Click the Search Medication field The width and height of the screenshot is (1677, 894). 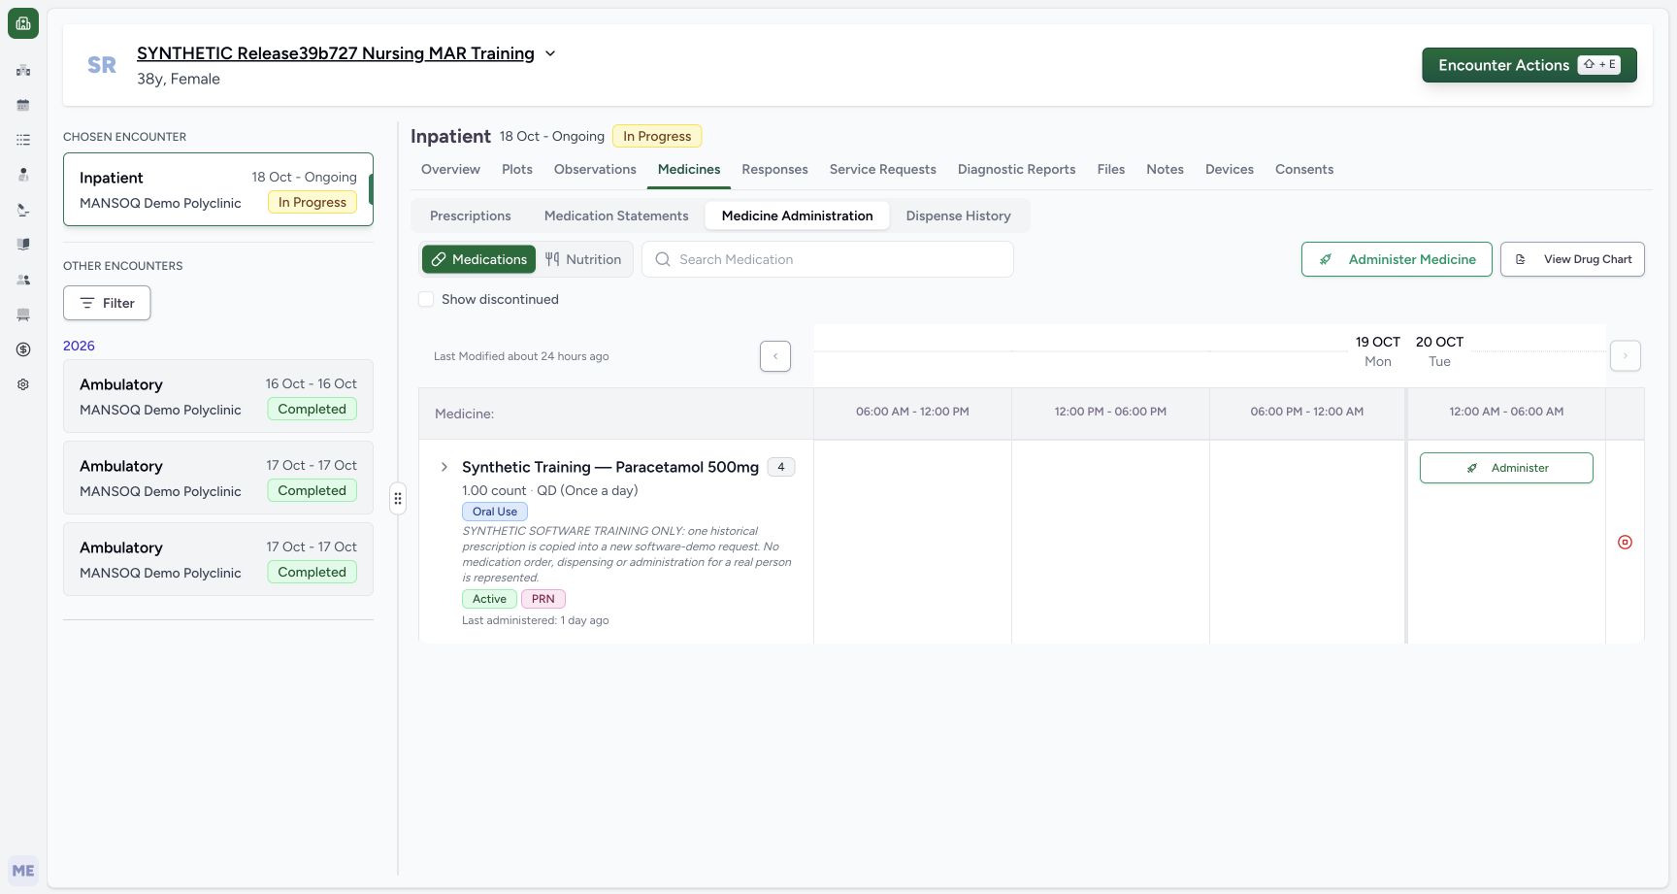point(828,259)
